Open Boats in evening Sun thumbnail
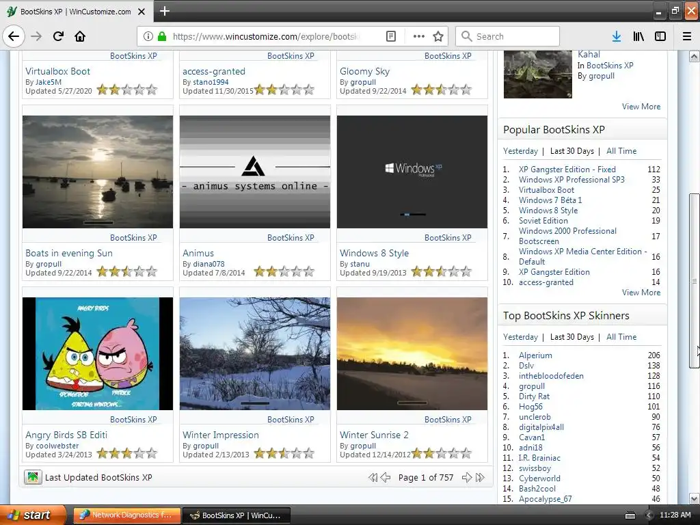The width and height of the screenshot is (700, 525). (x=97, y=172)
